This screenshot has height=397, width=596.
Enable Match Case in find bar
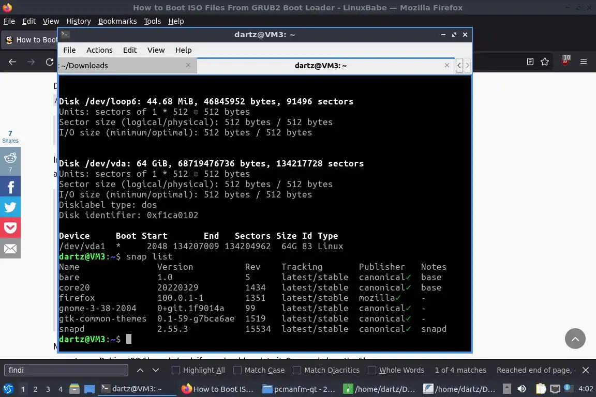pyautogui.click(x=259, y=370)
